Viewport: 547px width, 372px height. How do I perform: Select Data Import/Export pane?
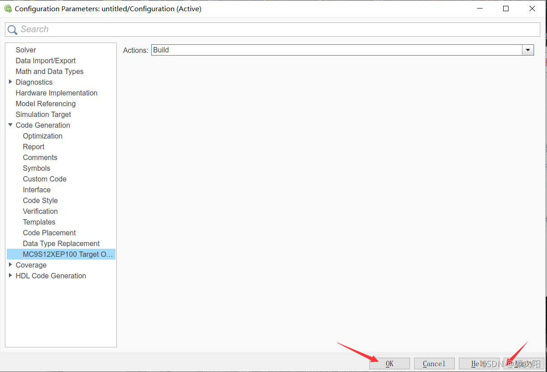click(x=46, y=61)
